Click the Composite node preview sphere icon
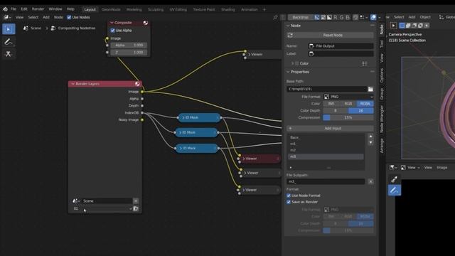Screen dimensions: 455x256 click(145, 23)
